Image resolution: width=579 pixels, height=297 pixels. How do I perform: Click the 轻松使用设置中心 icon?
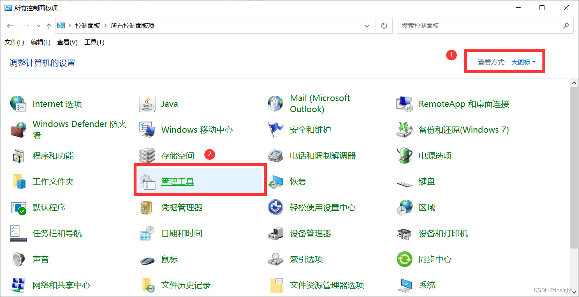click(x=276, y=207)
